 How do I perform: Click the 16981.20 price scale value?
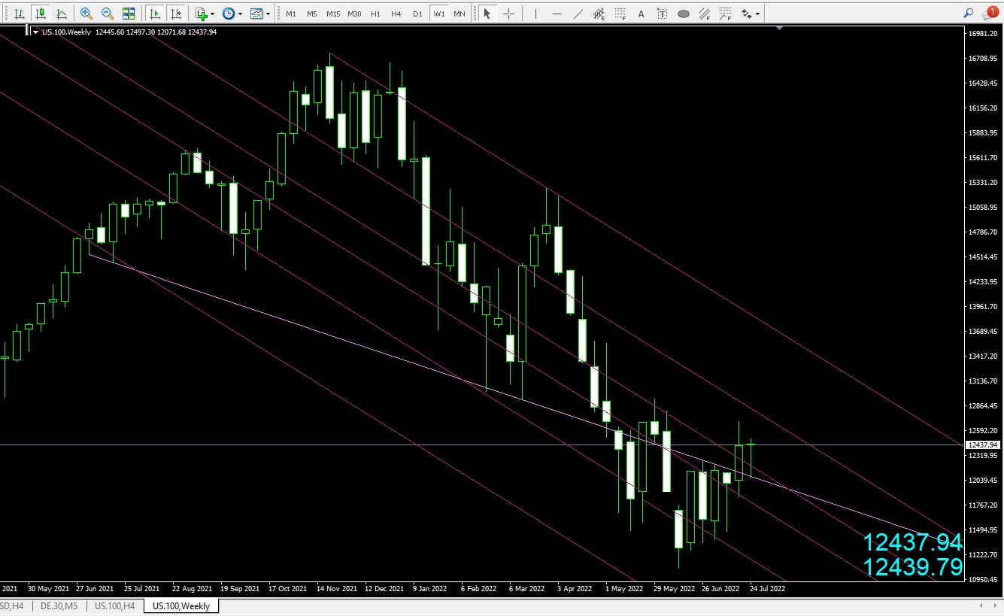[984, 34]
